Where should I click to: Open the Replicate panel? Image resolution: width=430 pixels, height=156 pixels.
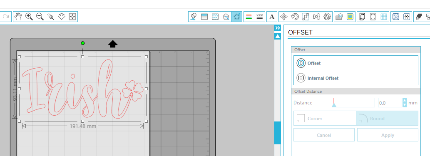(327, 17)
